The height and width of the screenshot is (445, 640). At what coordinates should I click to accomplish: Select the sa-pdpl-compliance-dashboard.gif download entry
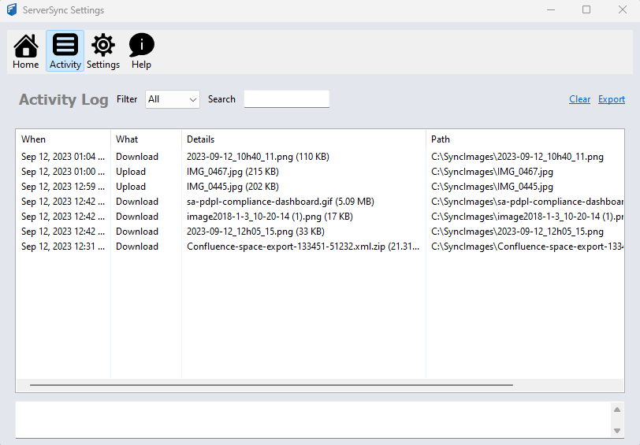point(280,202)
